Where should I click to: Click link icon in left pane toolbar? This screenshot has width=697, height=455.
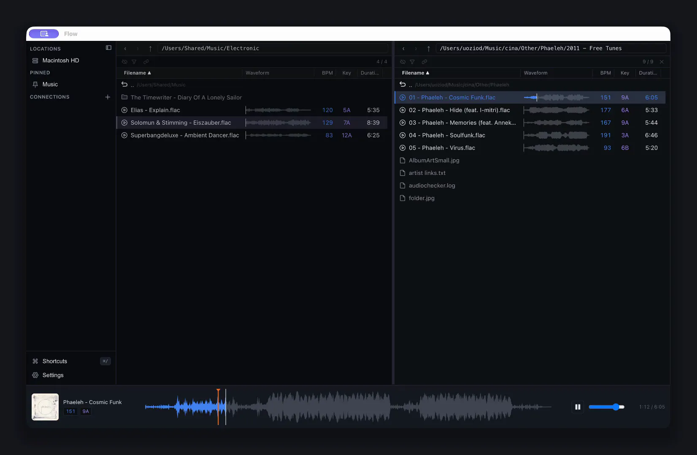point(146,62)
